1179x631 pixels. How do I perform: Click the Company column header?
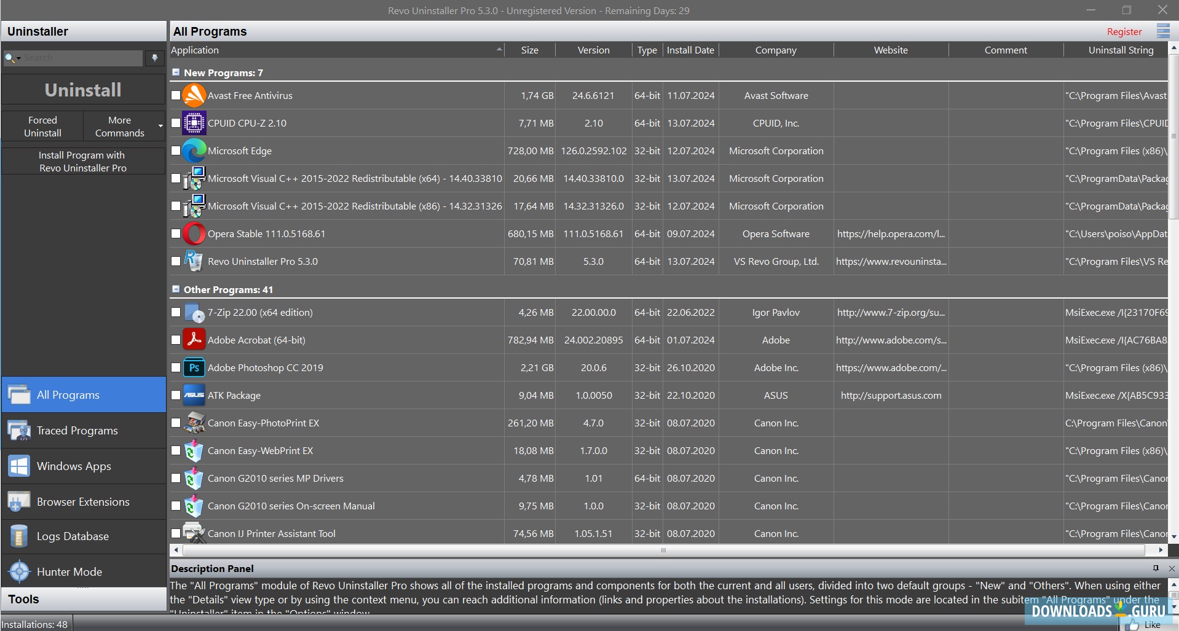(x=776, y=50)
